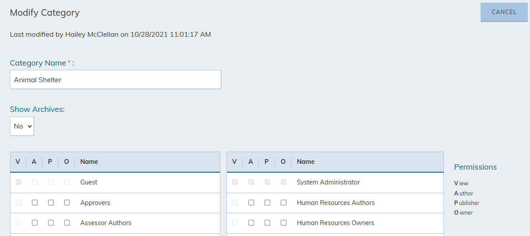
Task: Click View checkbox for System Administrator
Action: click(235, 182)
